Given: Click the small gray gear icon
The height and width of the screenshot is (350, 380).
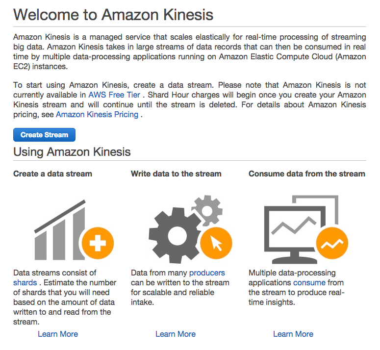Looking at the screenshot, I should coord(207,210).
